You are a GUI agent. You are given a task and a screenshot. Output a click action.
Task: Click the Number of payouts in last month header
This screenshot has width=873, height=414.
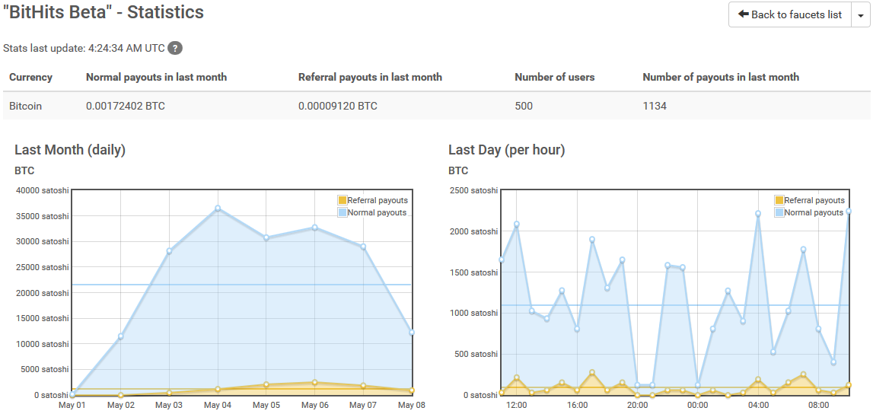[x=721, y=78]
